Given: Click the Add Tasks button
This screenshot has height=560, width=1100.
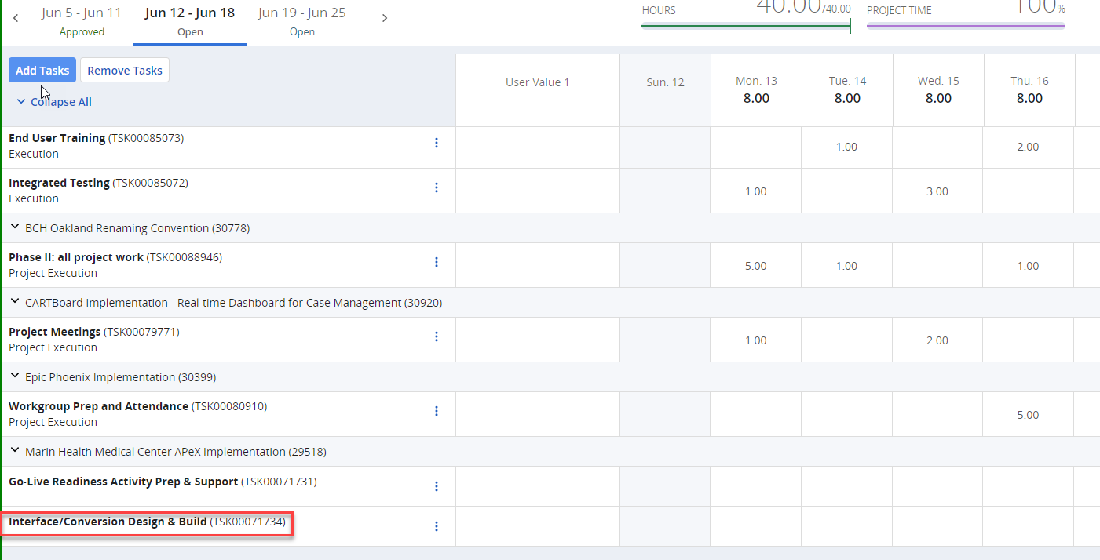Looking at the screenshot, I should pyautogui.click(x=42, y=70).
